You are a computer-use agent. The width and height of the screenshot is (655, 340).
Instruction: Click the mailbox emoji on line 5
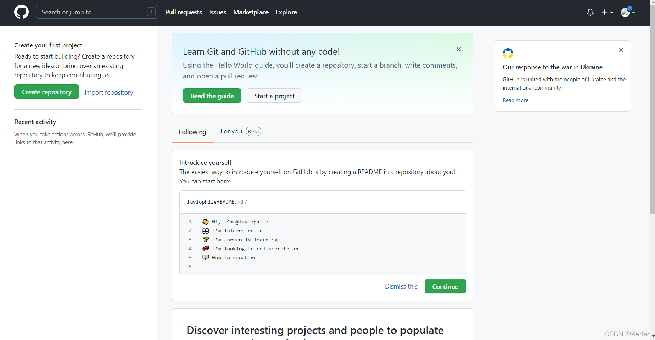tap(206, 258)
